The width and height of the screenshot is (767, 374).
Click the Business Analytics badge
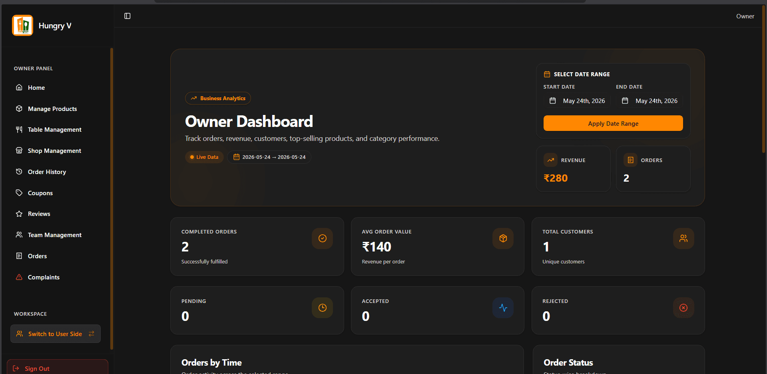(218, 98)
